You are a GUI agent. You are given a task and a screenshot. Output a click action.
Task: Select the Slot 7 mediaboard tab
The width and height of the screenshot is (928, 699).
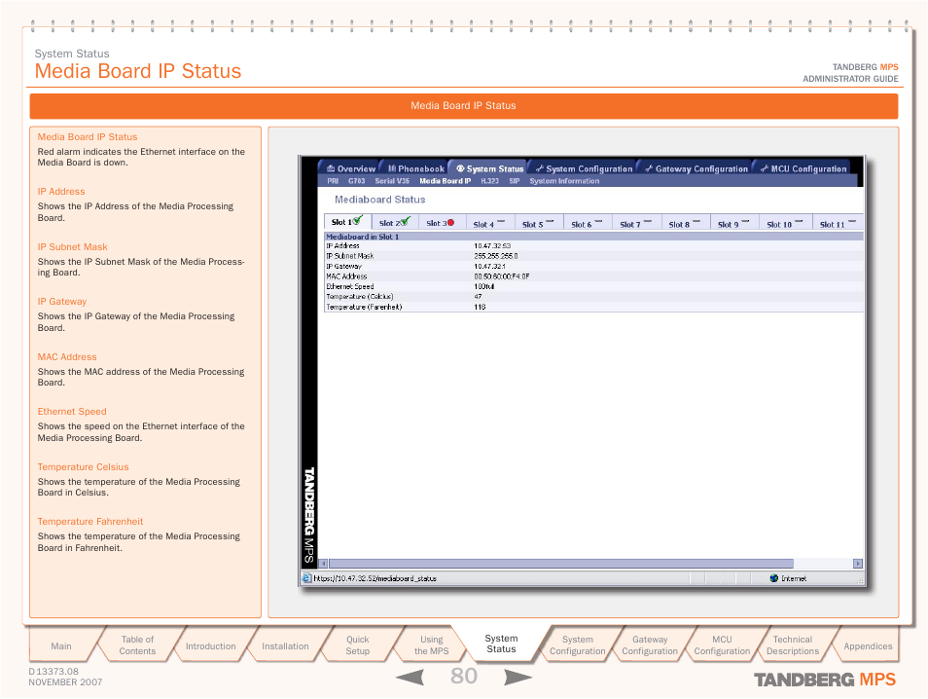tap(634, 224)
